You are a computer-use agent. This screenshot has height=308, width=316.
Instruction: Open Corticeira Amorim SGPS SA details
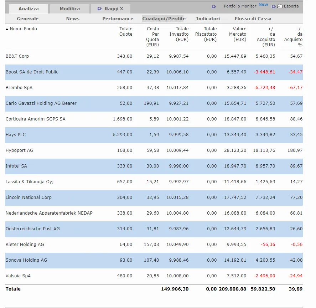35,119
